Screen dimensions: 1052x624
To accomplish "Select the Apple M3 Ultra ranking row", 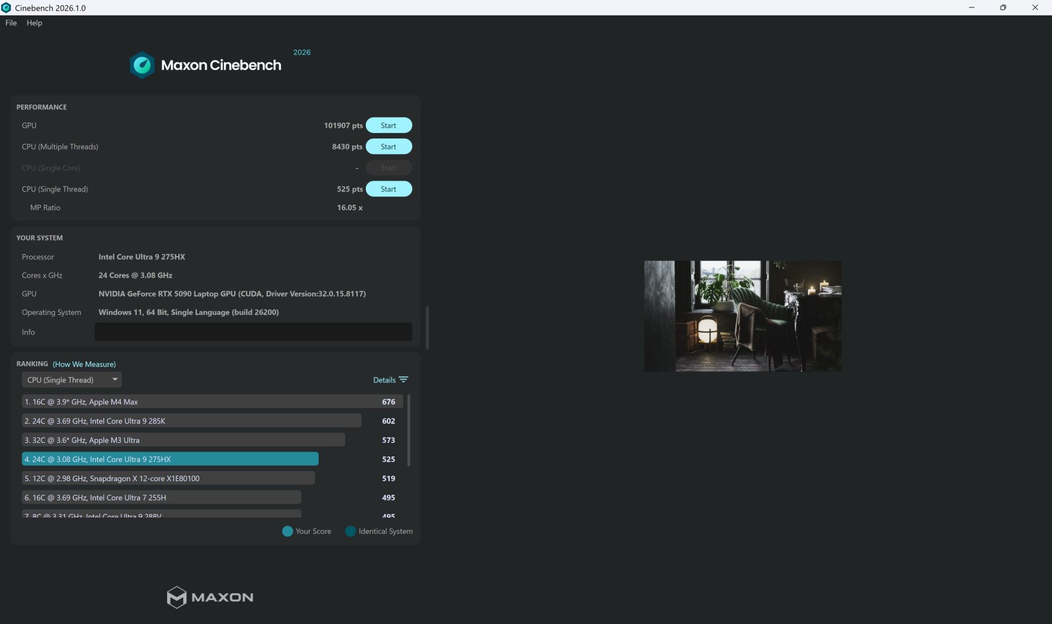I will (x=212, y=440).
